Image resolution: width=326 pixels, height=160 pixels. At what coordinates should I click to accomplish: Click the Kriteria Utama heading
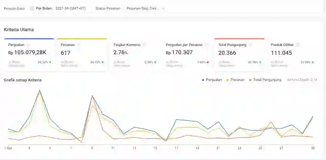click(x=19, y=30)
